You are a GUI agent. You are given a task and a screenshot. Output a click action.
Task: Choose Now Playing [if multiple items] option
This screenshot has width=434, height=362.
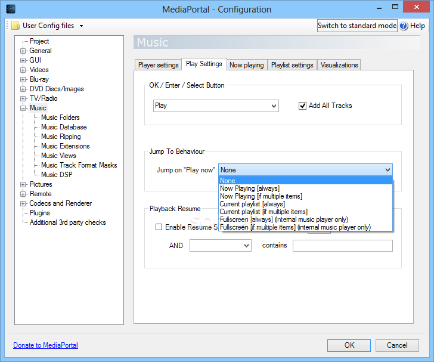pos(305,196)
